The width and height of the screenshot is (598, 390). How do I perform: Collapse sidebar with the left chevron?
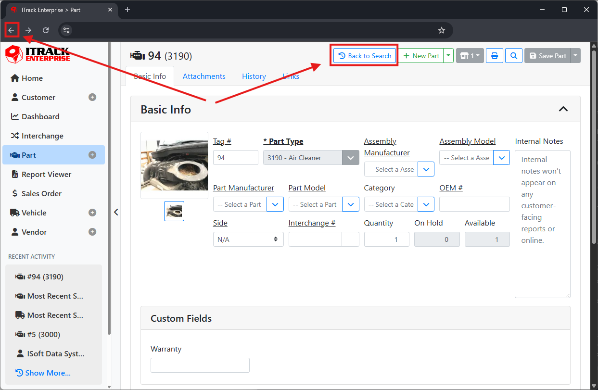pos(116,212)
